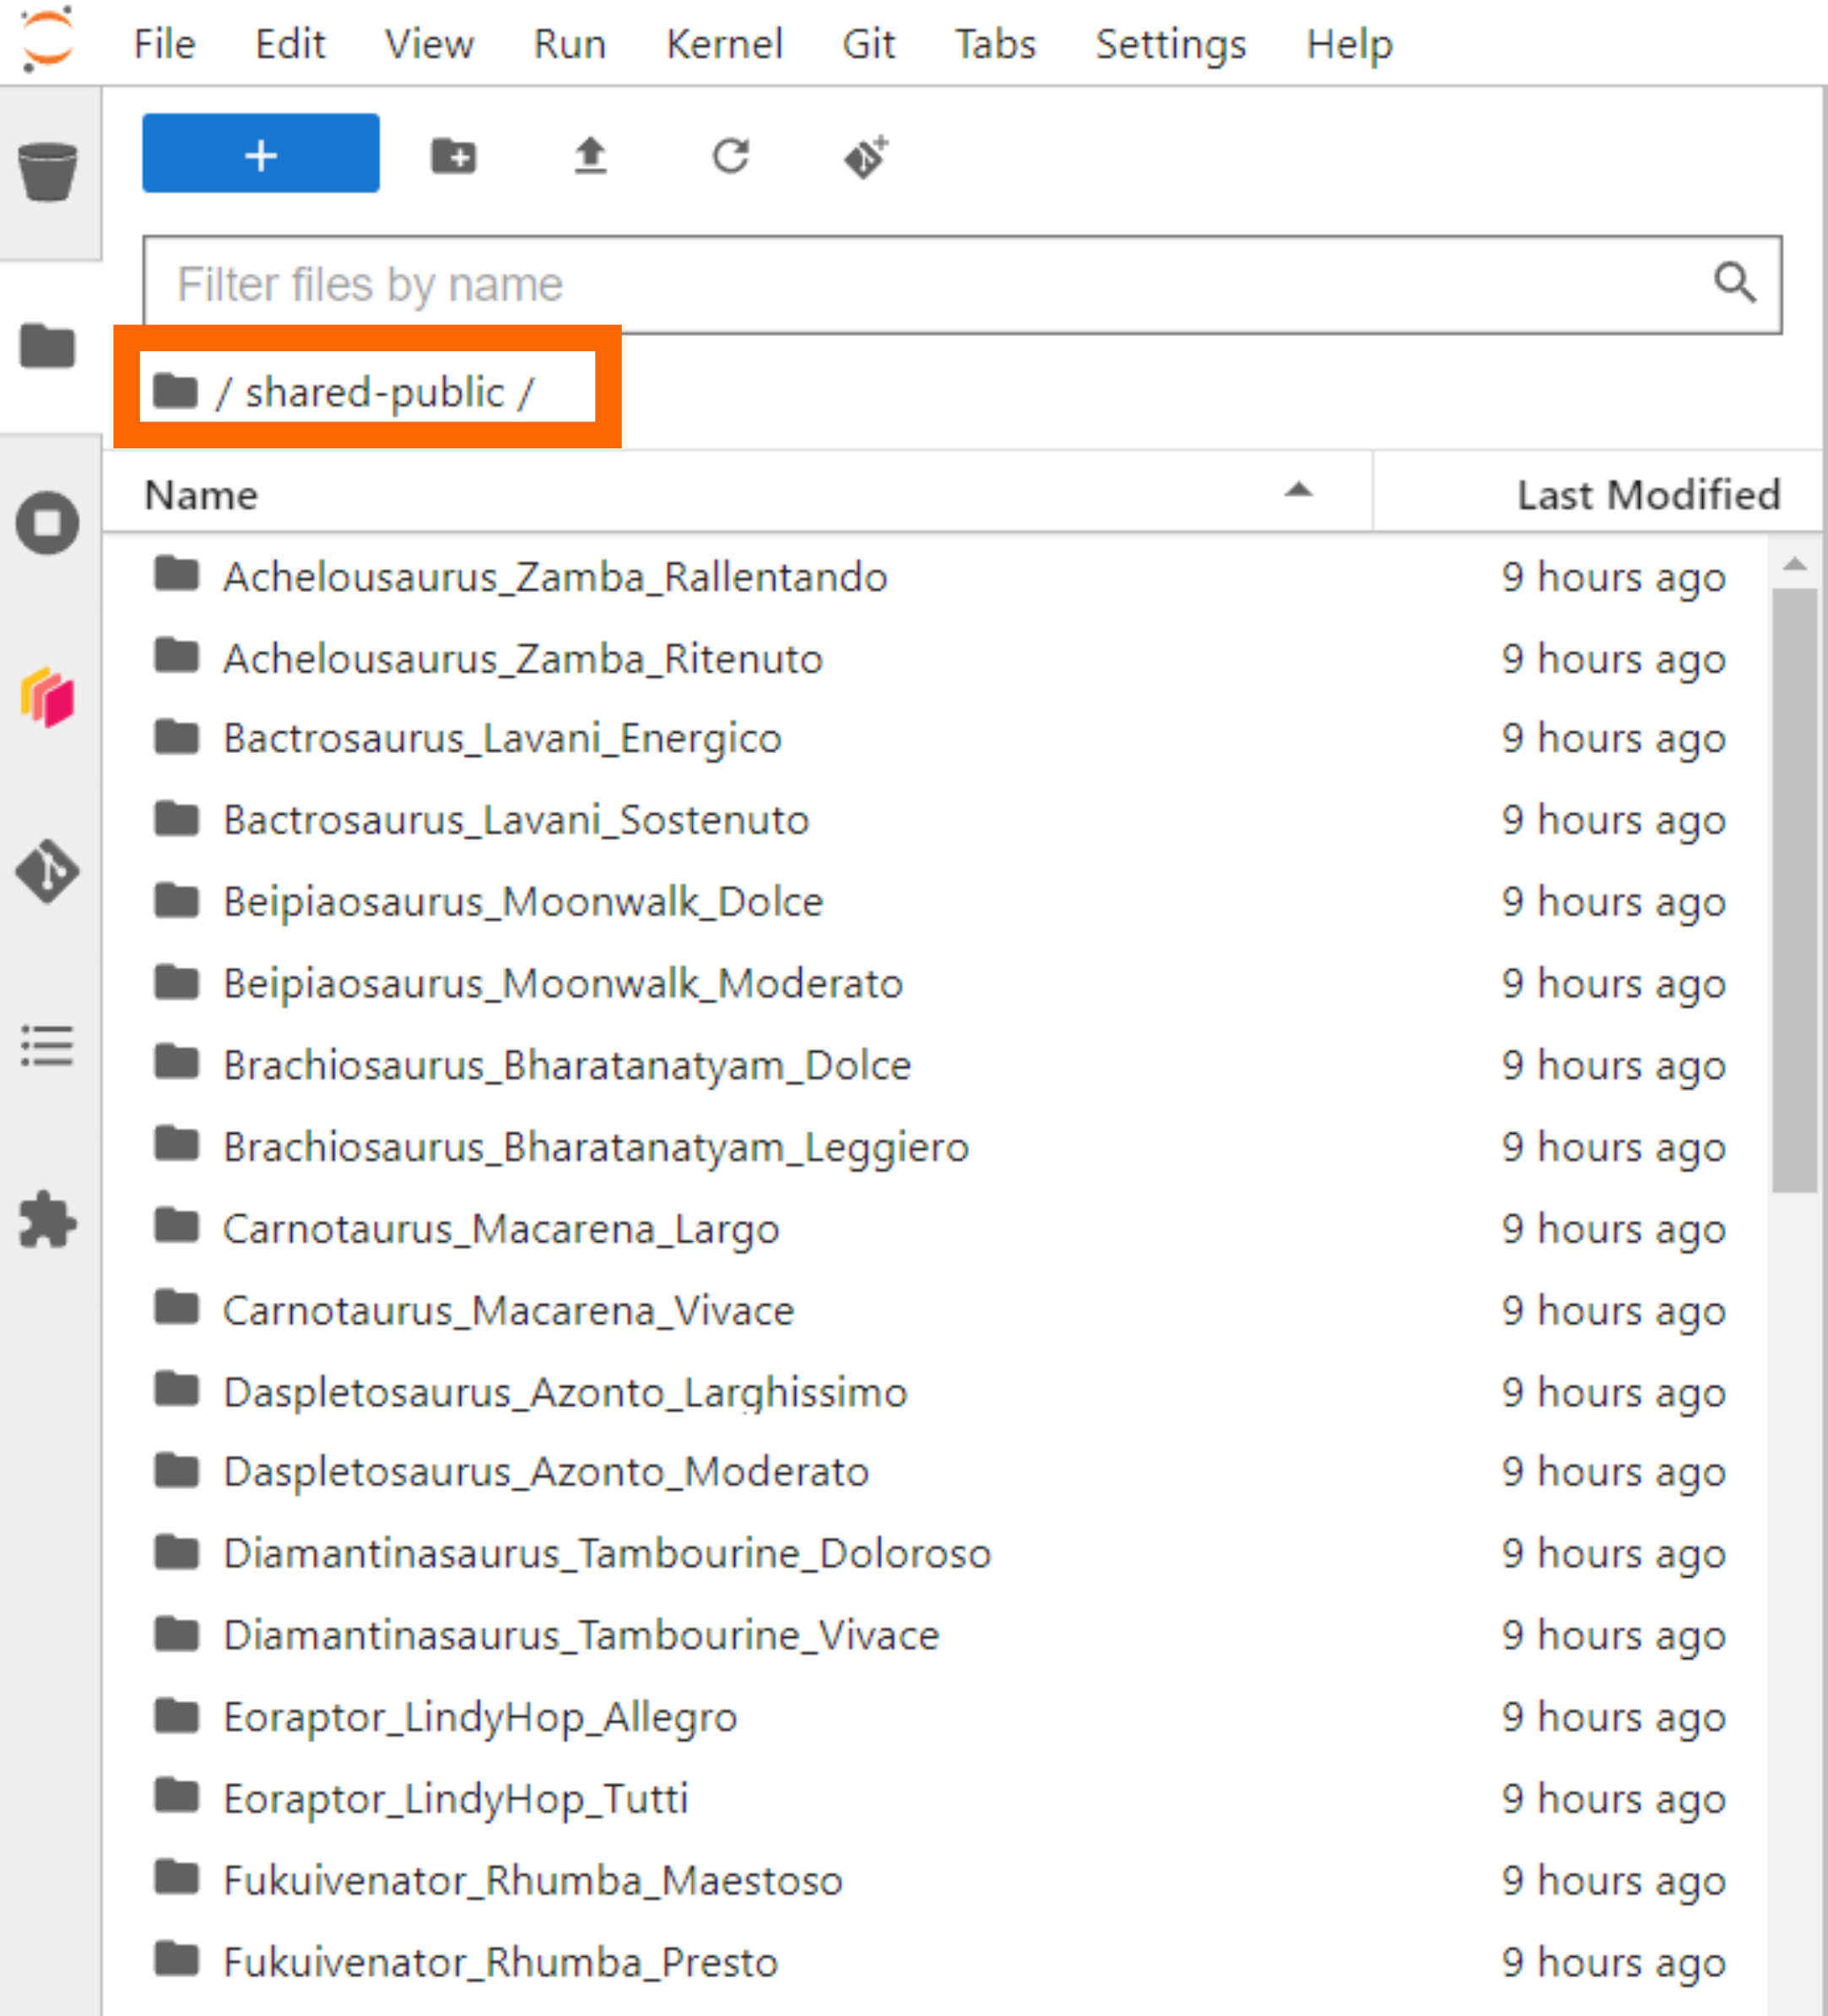Open the Settings menu
The image size is (1828, 2016).
pos(1171,44)
